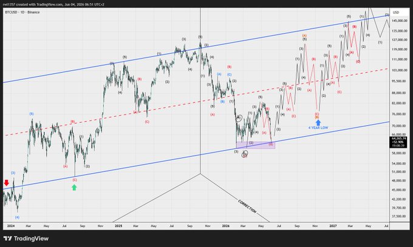Click the 2027 label on the time axis

tap(333, 226)
